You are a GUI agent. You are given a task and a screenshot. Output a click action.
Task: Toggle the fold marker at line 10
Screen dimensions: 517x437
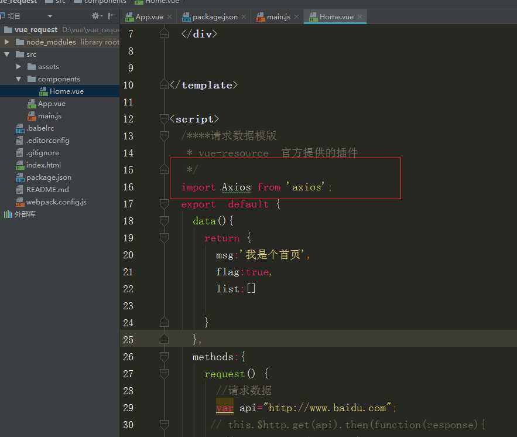164,85
